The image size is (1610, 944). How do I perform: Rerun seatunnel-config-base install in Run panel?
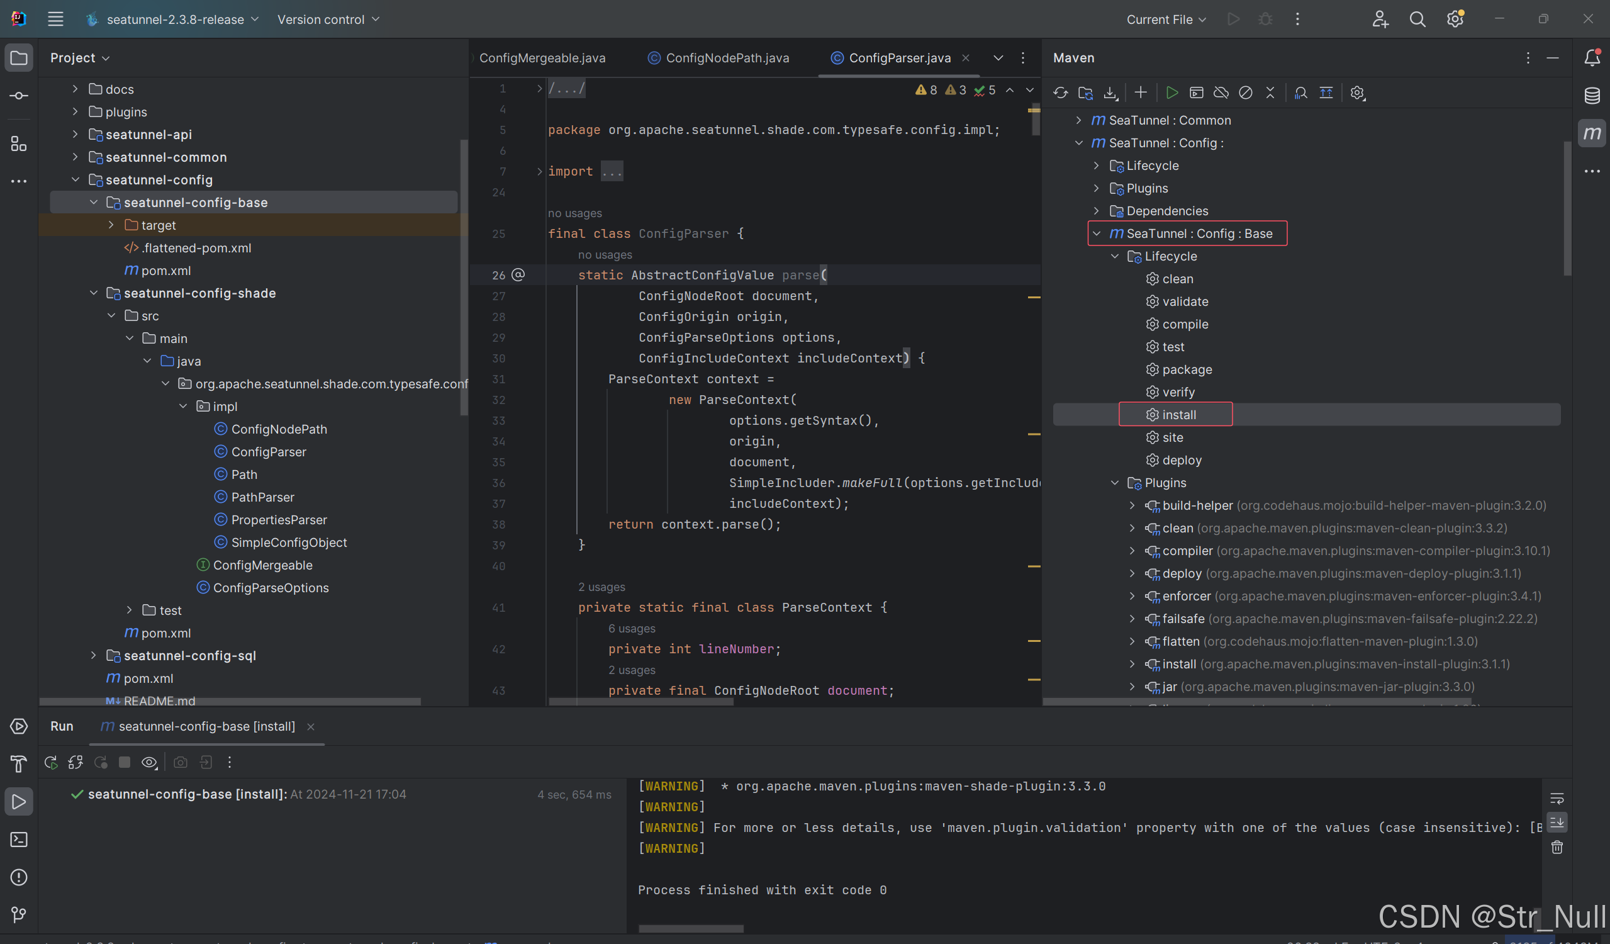[x=51, y=762]
